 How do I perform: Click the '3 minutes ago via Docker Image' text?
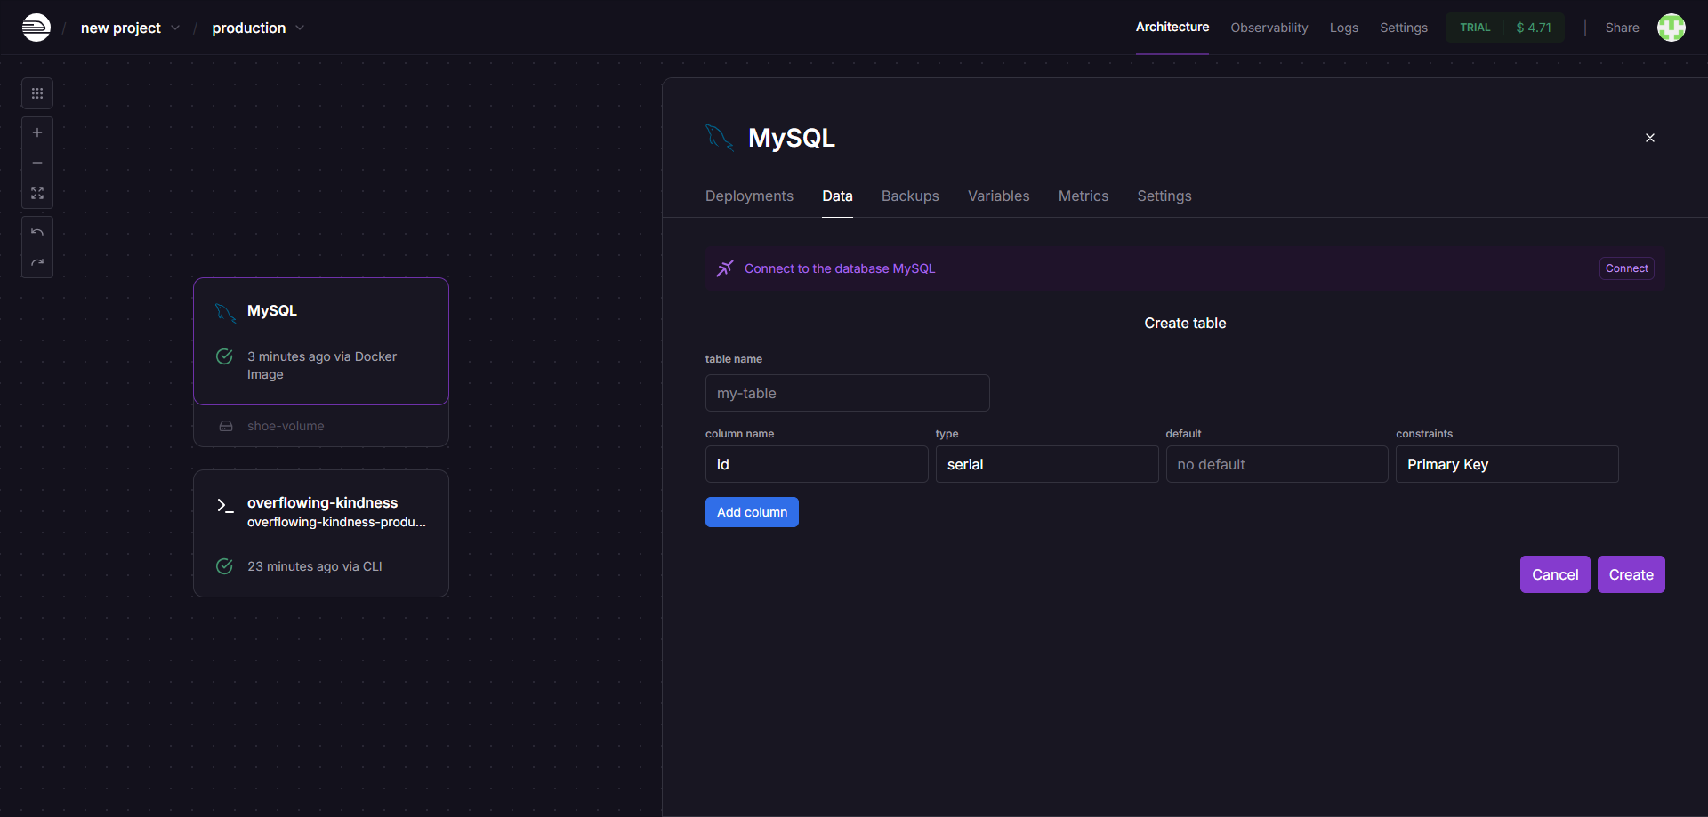pos(322,365)
